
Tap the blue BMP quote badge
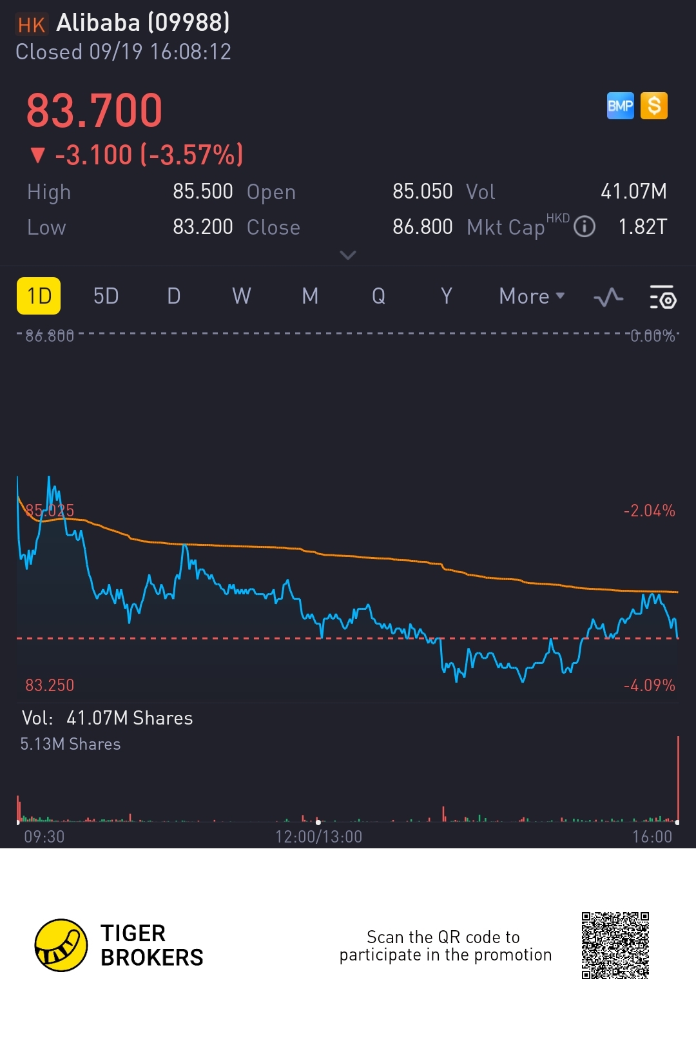[621, 106]
